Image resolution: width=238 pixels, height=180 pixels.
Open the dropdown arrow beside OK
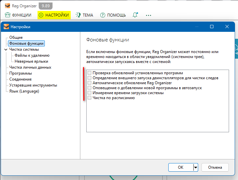pyautogui.click(x=196, y=167)
